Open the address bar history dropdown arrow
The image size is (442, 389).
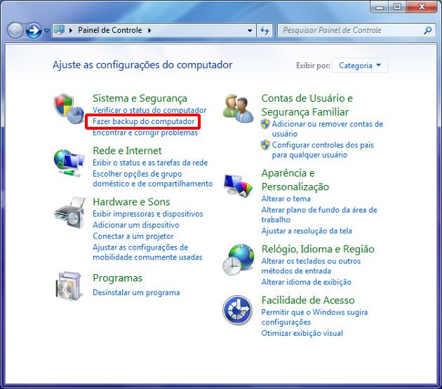pyautogui.click(x=250, y=30)
